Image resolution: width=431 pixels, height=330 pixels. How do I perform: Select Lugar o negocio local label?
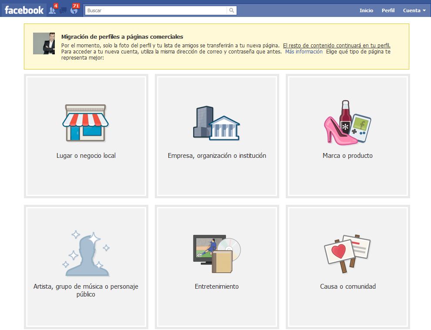(86, 156)
